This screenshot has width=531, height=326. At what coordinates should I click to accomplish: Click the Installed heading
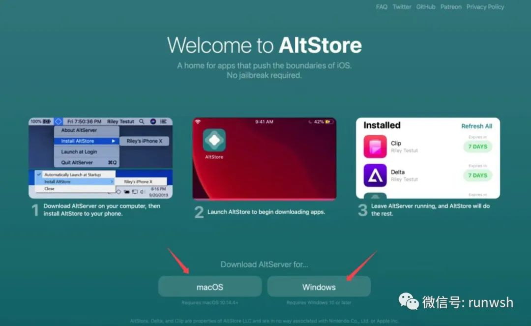point(382,125)
